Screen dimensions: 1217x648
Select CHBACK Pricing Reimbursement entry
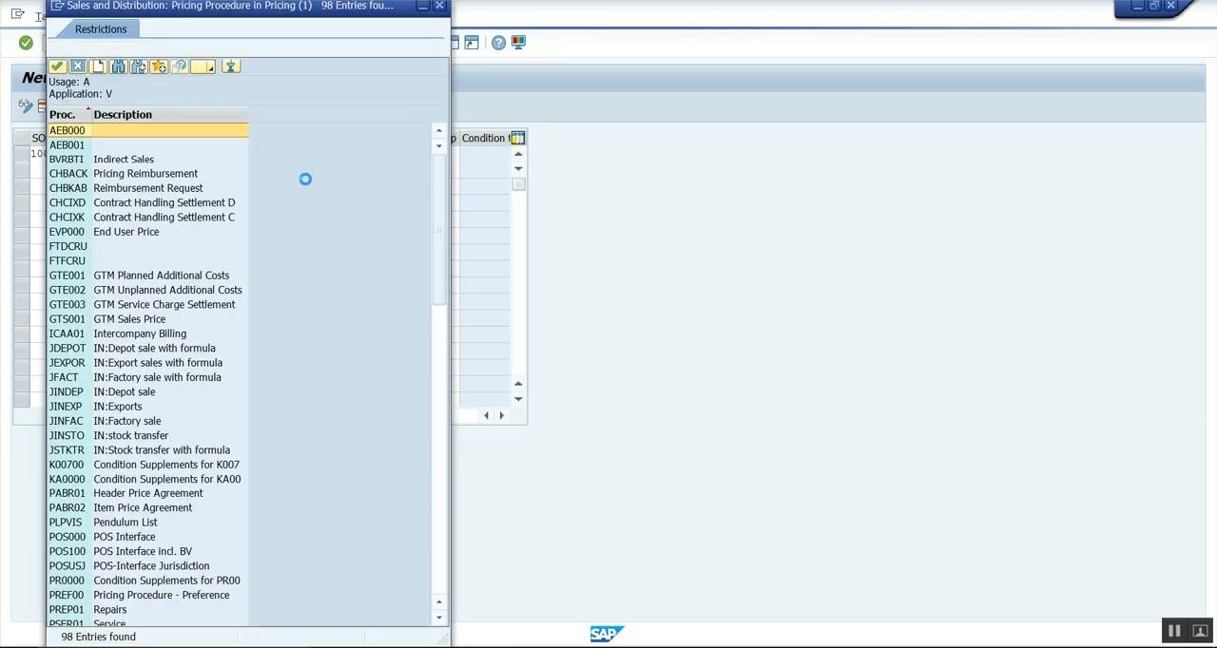pos(148,174)
